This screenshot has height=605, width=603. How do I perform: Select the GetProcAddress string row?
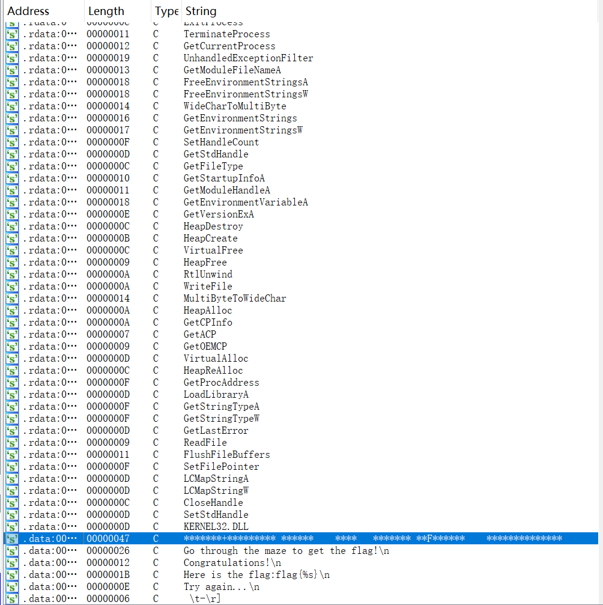pyautogui.click(x=221, y=383)
